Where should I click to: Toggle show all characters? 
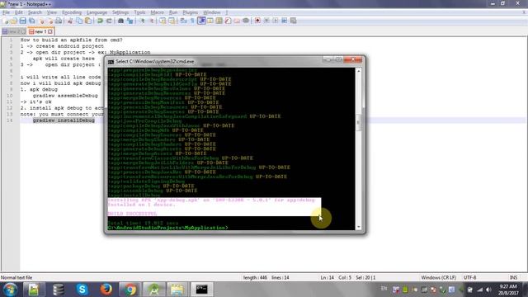pyautogui.click(x=192, y=21)
